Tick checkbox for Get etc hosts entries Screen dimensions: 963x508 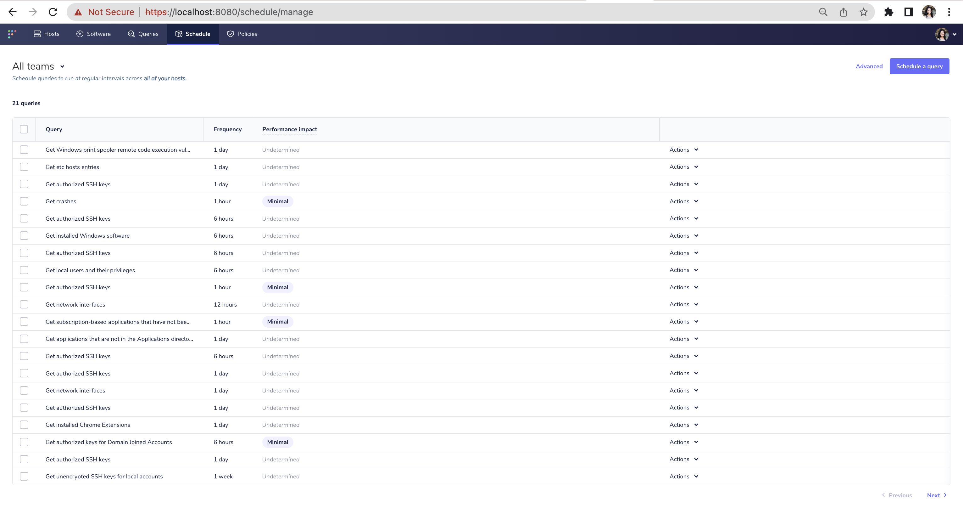[24, 167]
